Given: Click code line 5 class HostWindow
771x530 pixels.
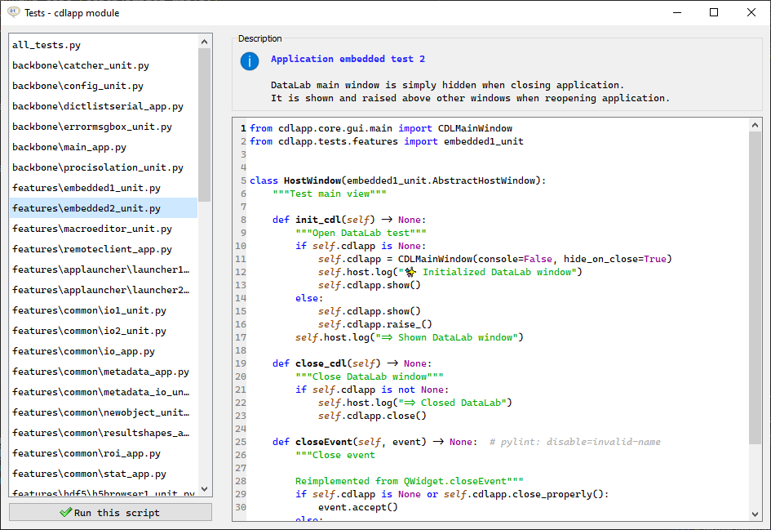Looking at the screenshot, I should point(398,180).
